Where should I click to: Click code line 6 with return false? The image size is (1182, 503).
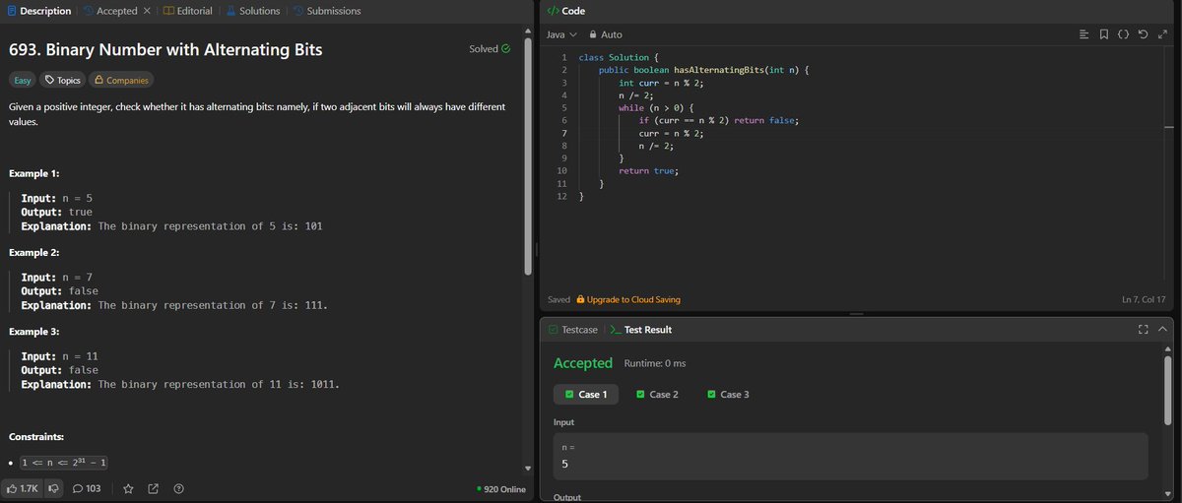718,120
